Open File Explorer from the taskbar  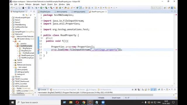click(x=71, y=102)
